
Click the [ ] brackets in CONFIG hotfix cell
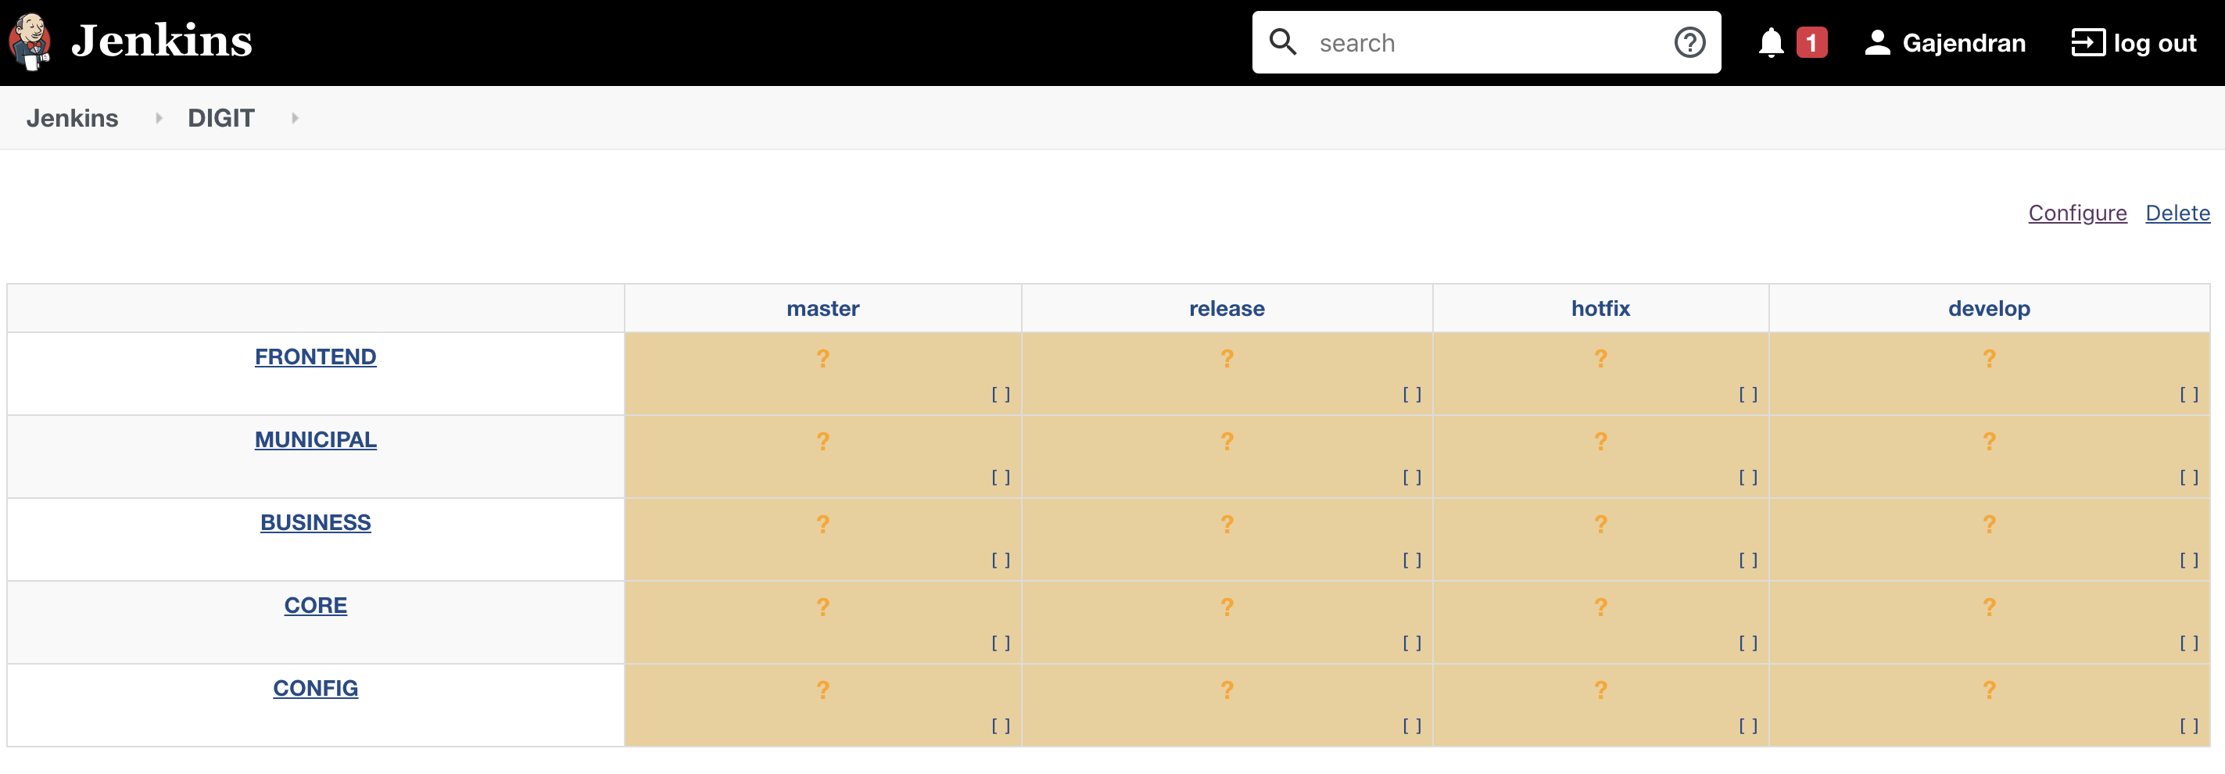1748,726
